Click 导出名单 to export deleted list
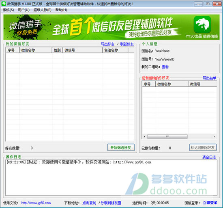 coord(209,78)
